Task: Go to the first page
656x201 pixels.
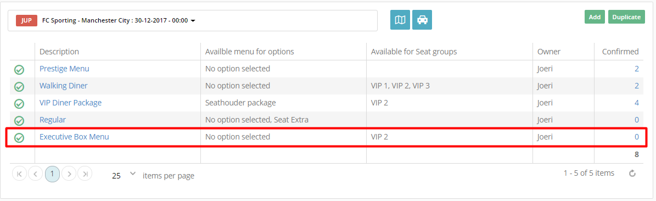Action: pos(19,174)
